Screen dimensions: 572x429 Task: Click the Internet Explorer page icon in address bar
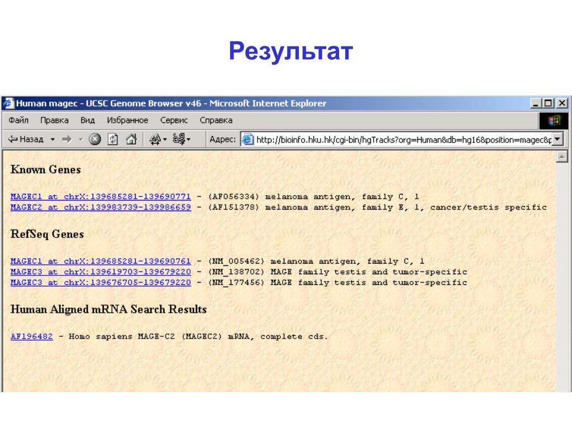click(x=248, y=139)
